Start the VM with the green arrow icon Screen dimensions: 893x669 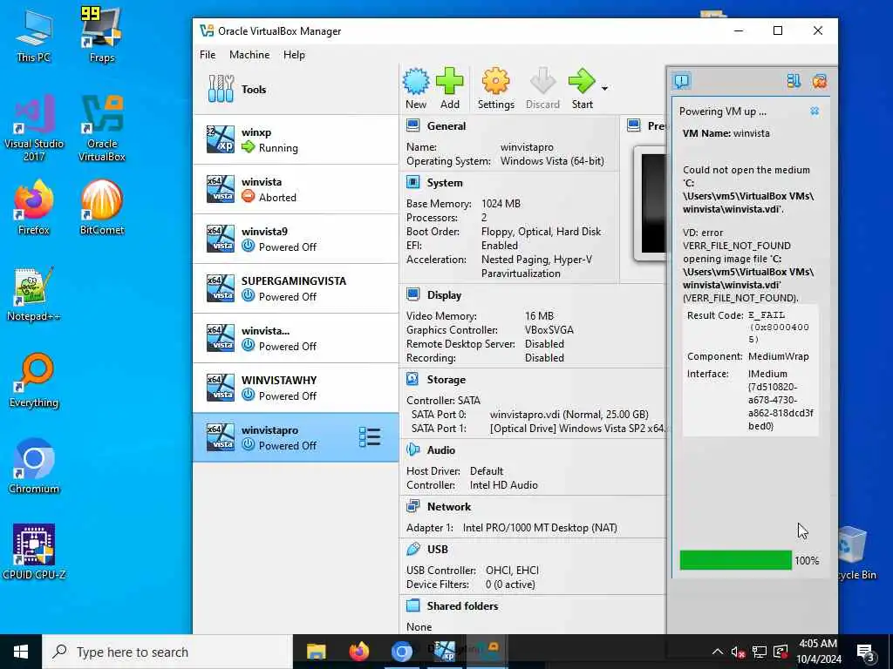[582, 82]
